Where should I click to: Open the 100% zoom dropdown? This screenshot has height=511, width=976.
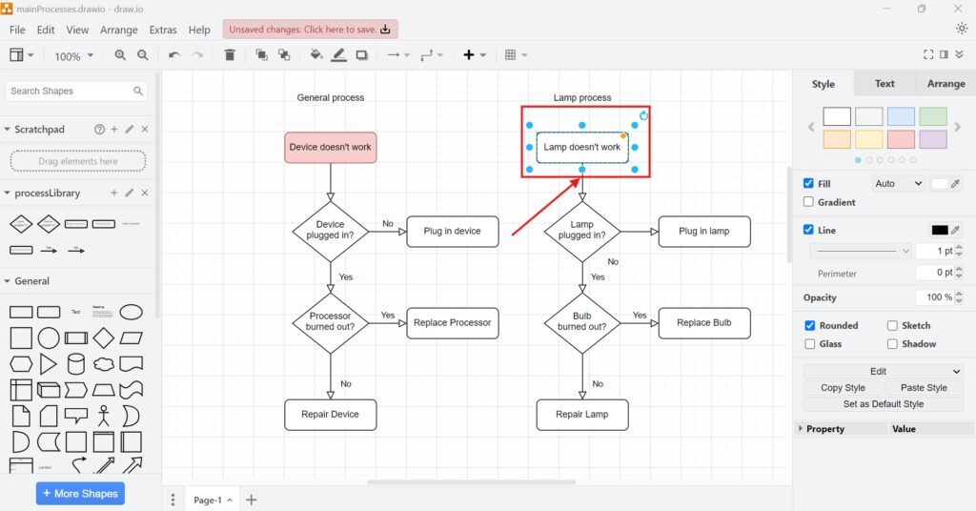click(x=74, y=56)
